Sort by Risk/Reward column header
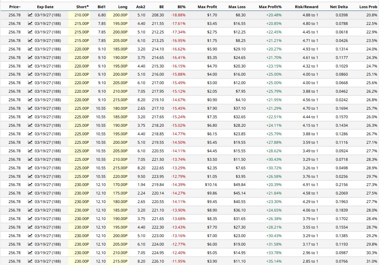This screenshot has width=381, height=265. 307,7
